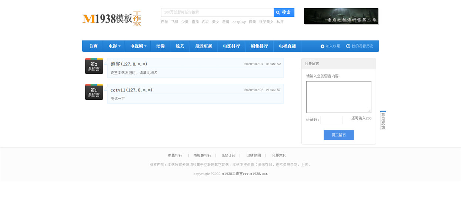
Task: Open the 我要求片 footer link
Action: (x=279, y=155)
